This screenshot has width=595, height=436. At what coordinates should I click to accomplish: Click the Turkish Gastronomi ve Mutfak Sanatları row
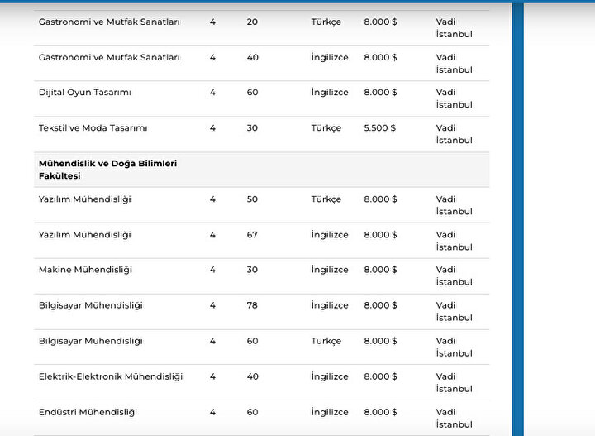(261, 28)
